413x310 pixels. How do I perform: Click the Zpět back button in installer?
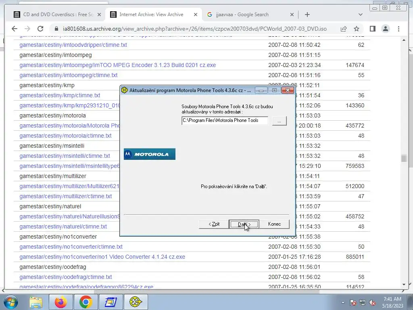tap(214, 224)
